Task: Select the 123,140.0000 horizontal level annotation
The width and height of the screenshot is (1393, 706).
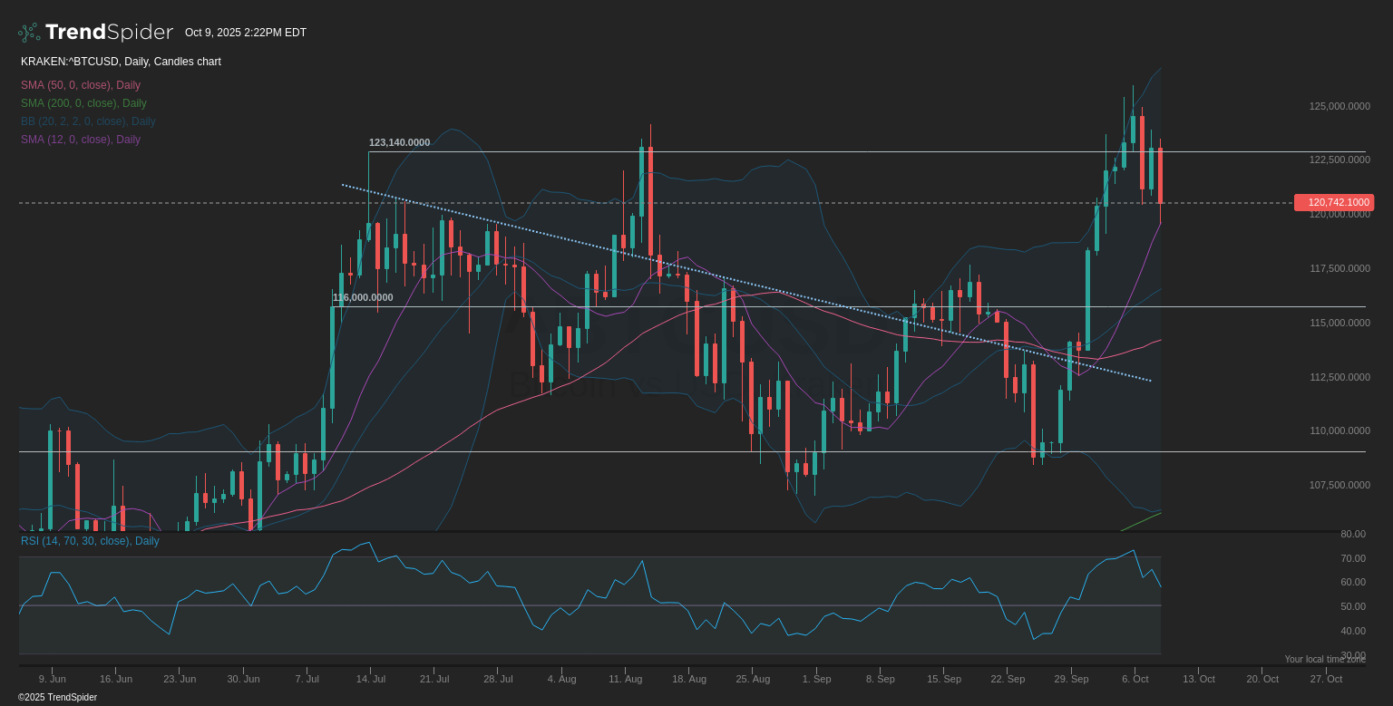Action: pos(399,142)
